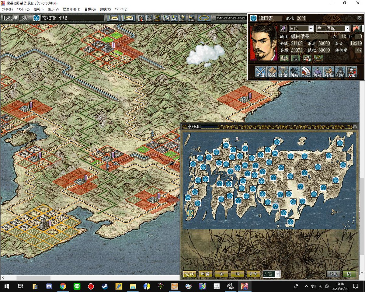Image resolution: width=365 pixels, height=292 pixels.
Task: Open the 目標(G) menu
Action: (90, 9)
